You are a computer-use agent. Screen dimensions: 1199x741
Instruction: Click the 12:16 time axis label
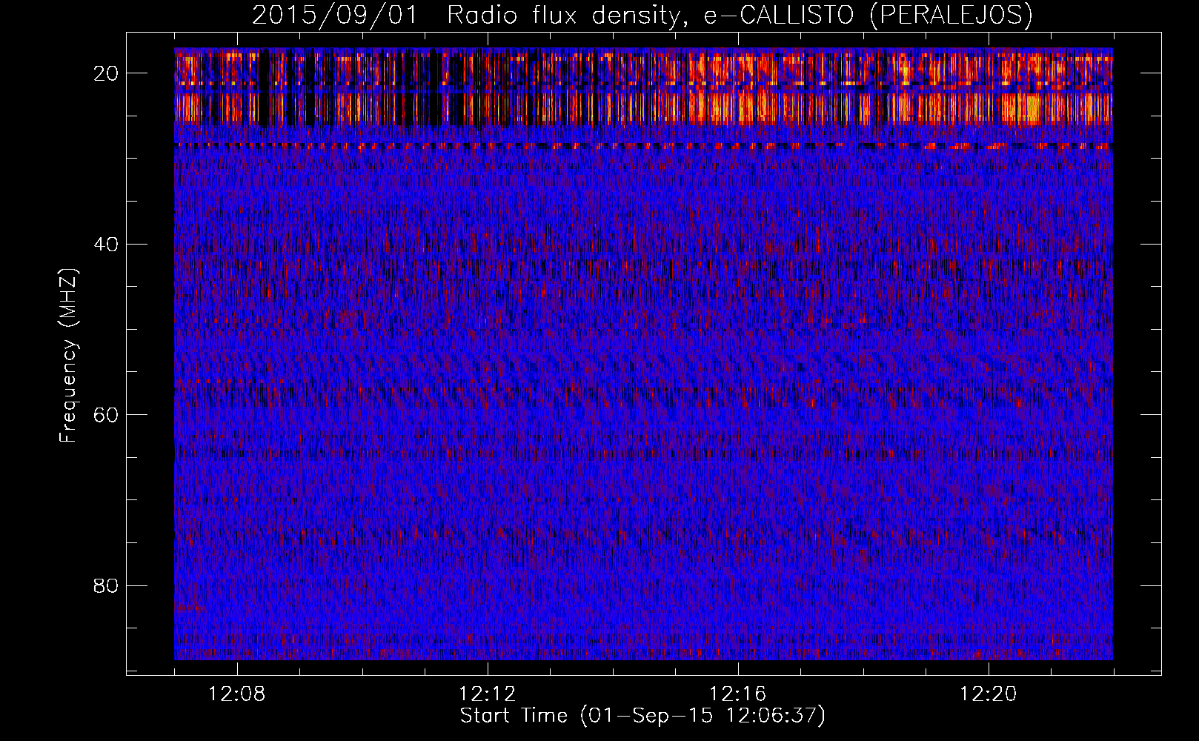tap(738, 694)
